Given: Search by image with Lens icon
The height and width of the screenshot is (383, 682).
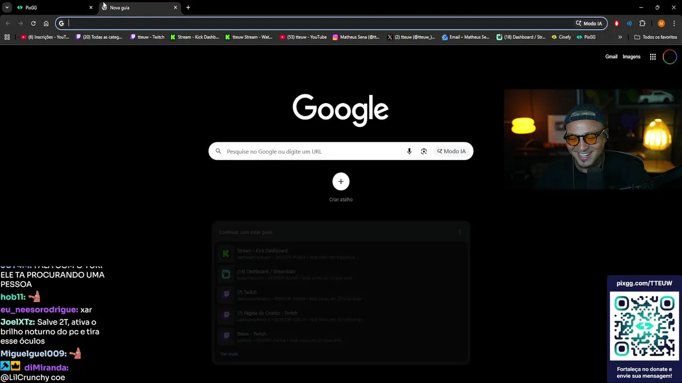Looking at the screenshot, I should [x=424, y=152].
